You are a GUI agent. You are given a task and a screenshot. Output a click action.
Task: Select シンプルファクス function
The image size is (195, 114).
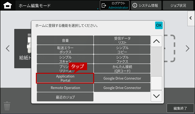[x=122, y=59]
